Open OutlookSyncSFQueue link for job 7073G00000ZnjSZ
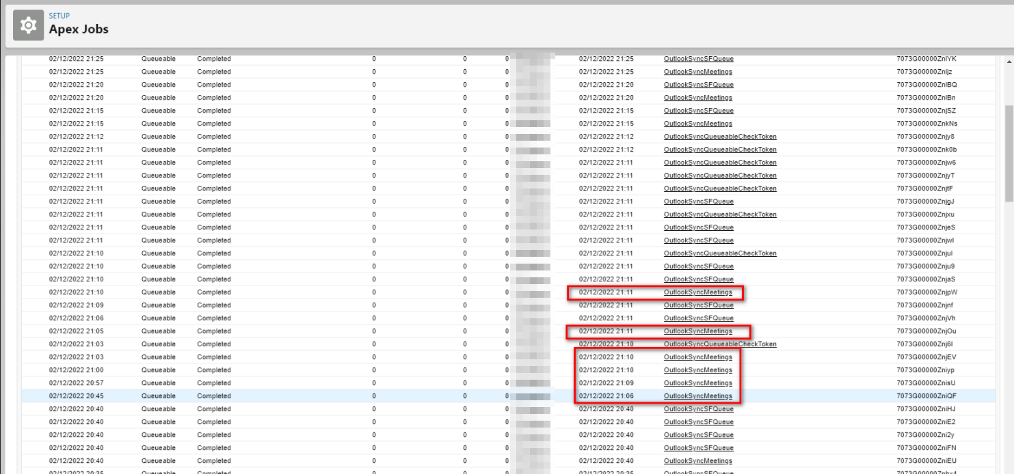Screen dimensions: 1014x474 click(698, 111)
